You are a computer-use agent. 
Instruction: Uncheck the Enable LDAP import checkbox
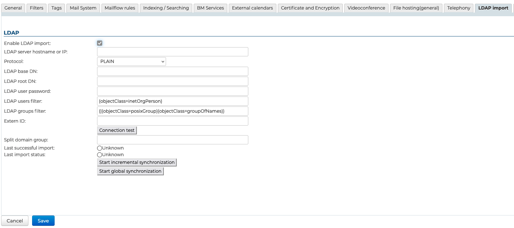click(x=100, y=43)
